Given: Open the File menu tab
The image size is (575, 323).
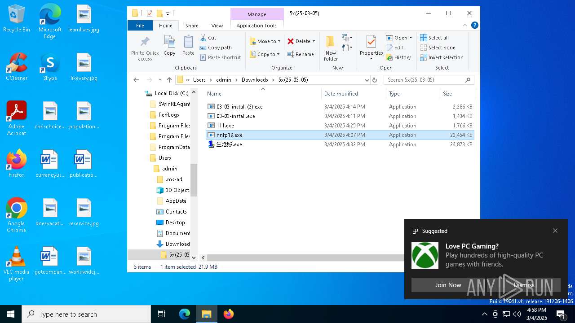Looking at the screenshot, I should tap(140, 26).
